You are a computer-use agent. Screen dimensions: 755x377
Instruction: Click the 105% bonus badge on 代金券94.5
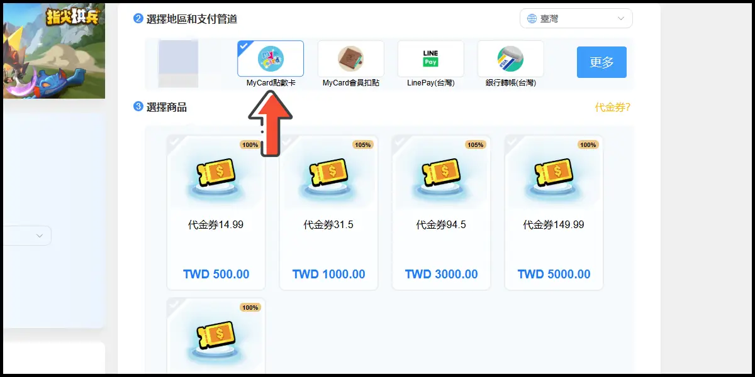click(x=475, y=145)
